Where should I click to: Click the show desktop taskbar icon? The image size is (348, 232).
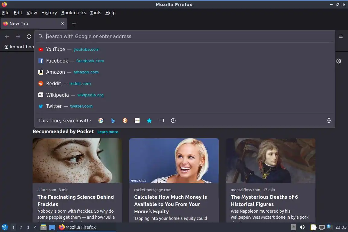click(x=52, y=227)
